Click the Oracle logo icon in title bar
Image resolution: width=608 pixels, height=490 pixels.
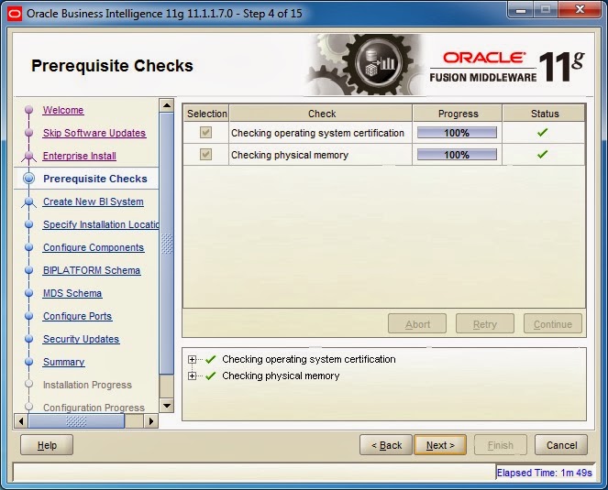(x=15, y=14)
